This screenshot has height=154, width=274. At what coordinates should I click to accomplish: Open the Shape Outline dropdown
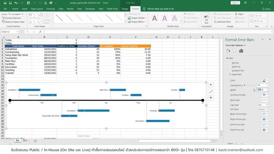coord(137,18)
